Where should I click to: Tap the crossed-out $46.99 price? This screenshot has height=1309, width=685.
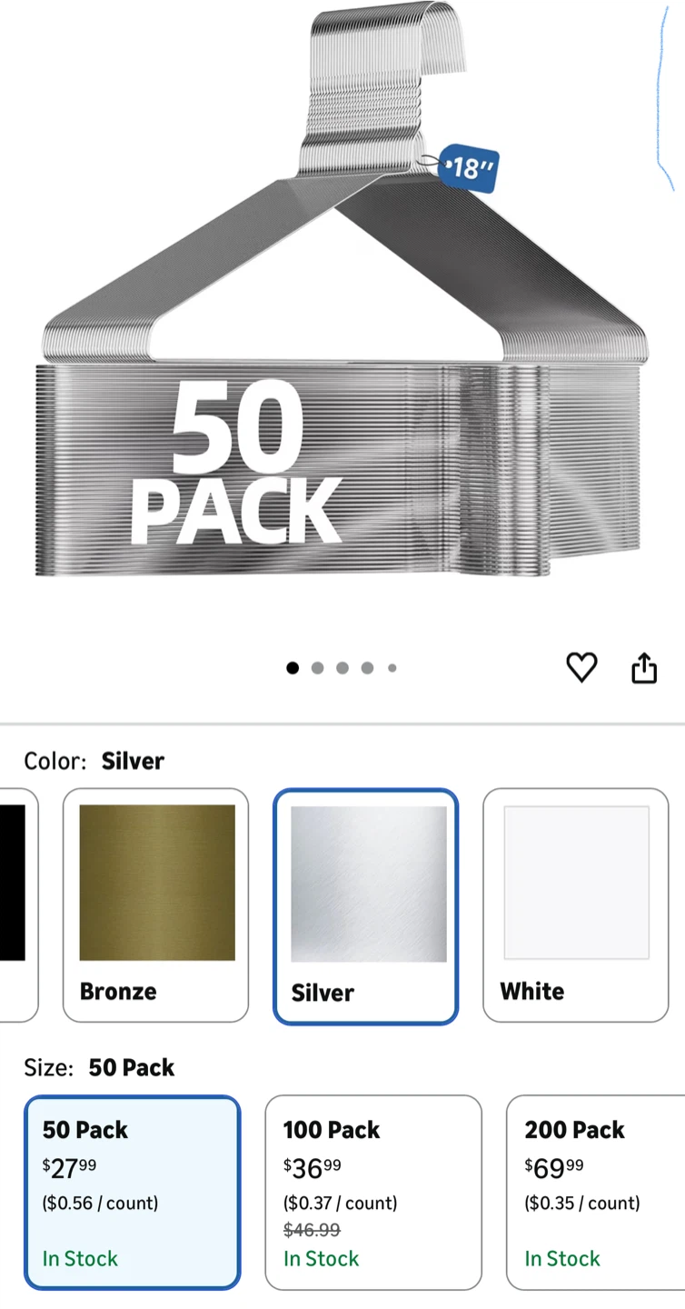(312, 1230)
